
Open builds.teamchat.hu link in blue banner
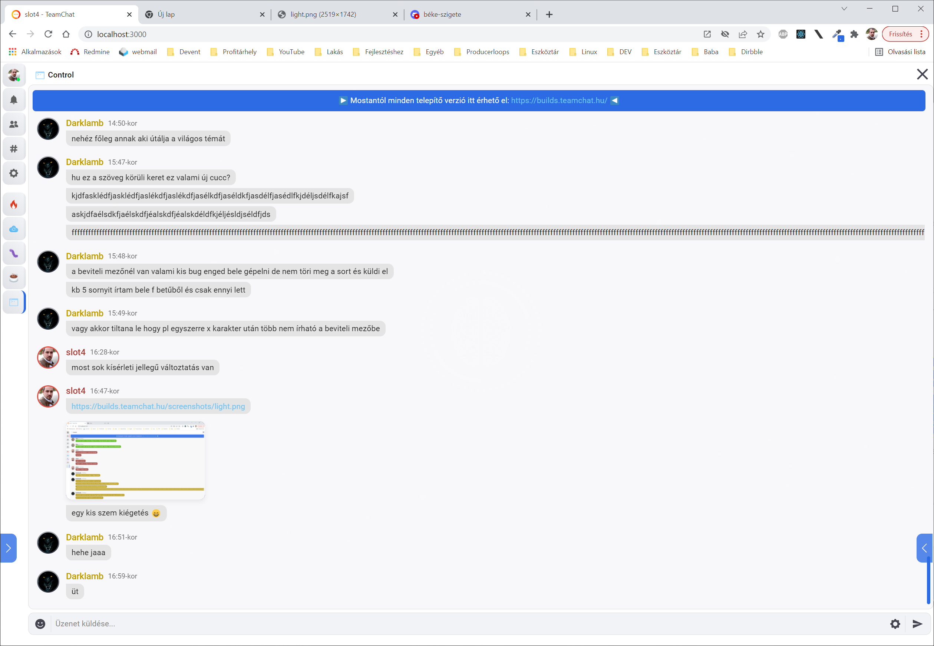(x=559, y=100)
